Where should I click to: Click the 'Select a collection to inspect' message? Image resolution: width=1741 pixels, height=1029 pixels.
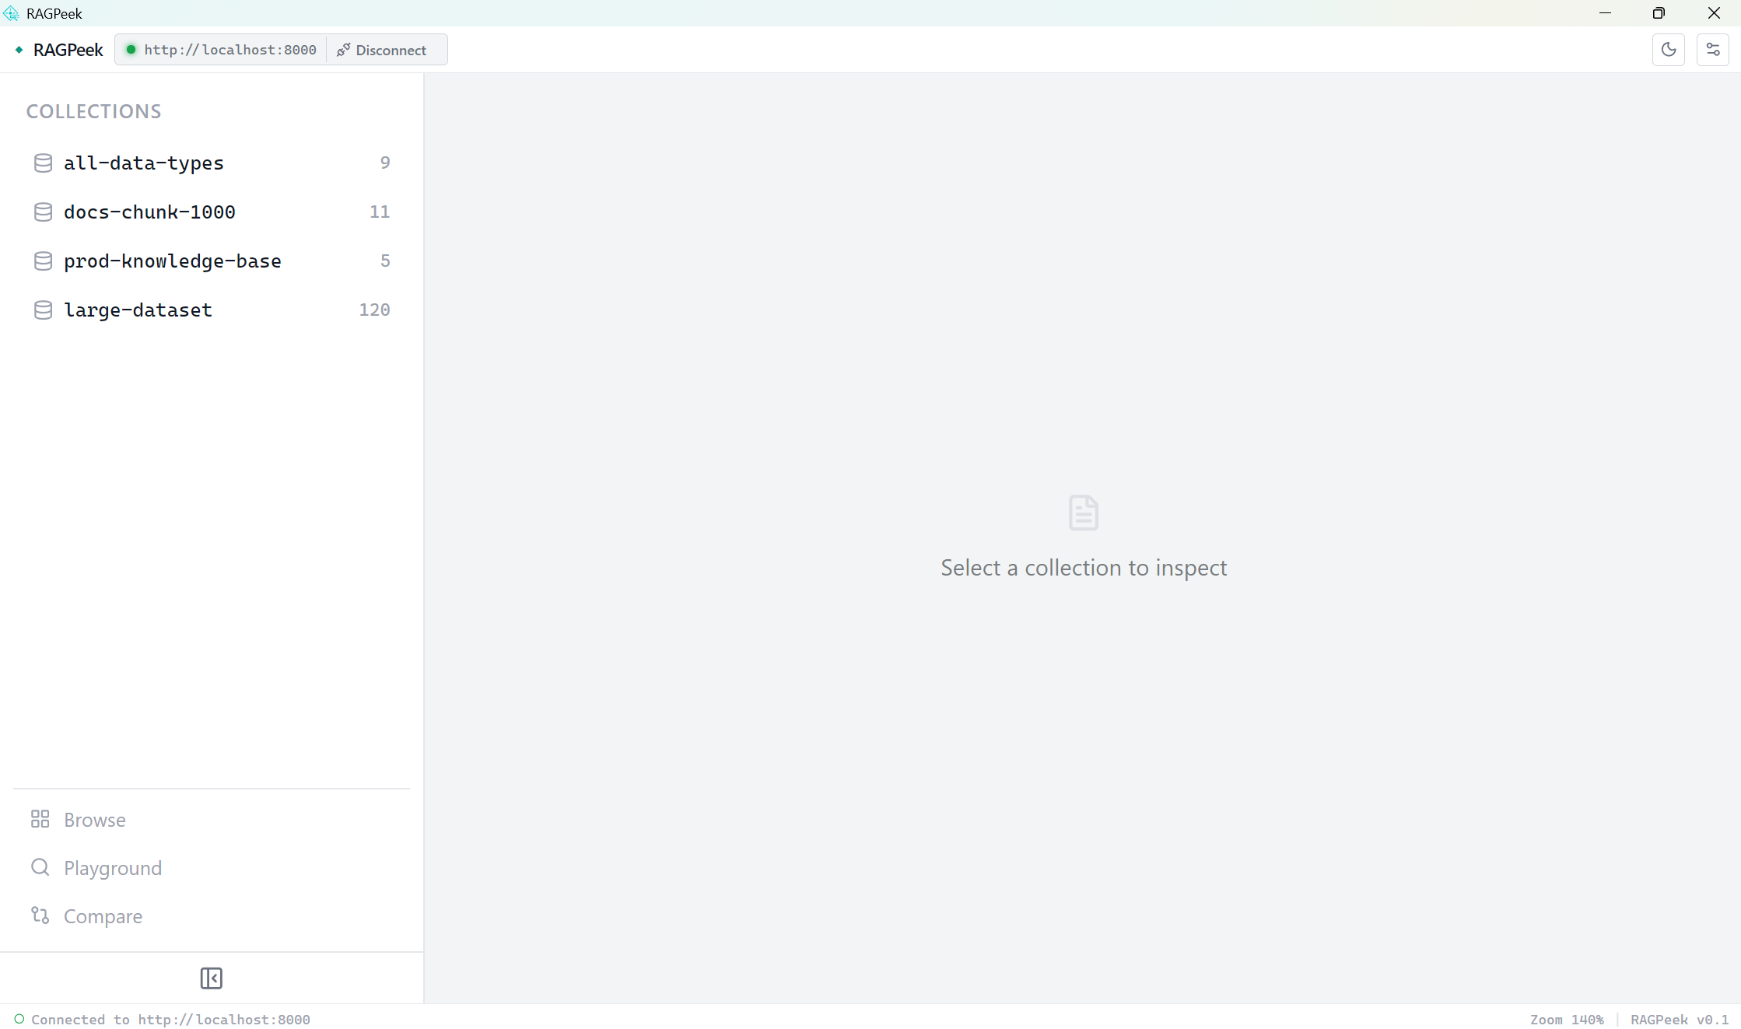pos(1084,568)
